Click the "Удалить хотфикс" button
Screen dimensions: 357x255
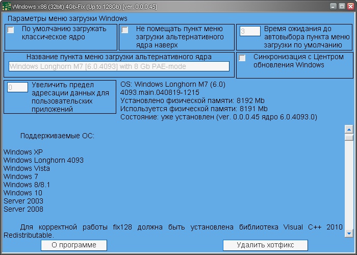[265, 245]
